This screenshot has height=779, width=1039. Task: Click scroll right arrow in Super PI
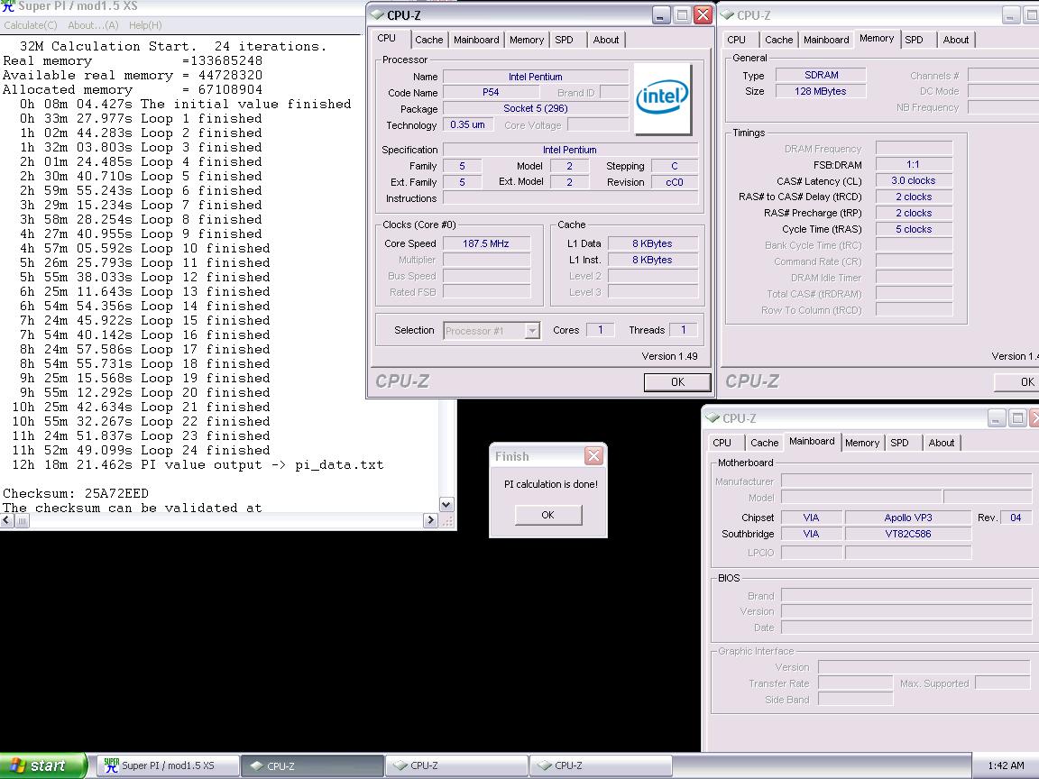tap(431, 520)
